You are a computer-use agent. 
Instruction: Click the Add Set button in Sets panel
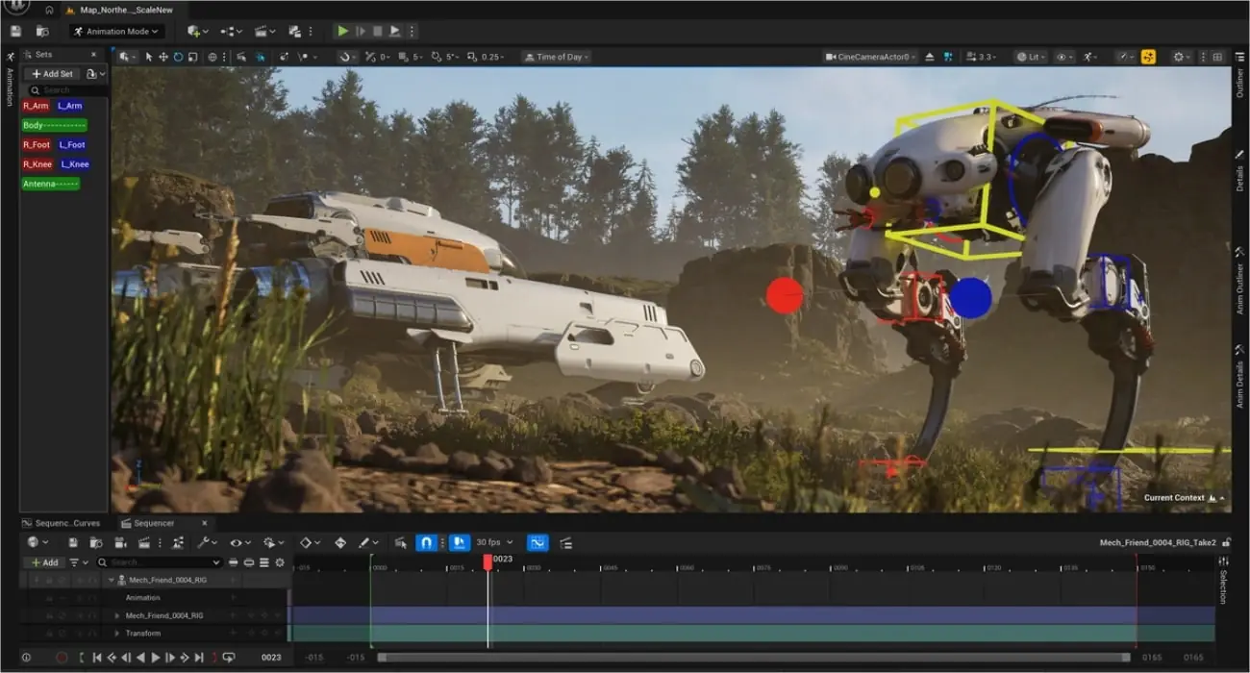coord(51,73)
